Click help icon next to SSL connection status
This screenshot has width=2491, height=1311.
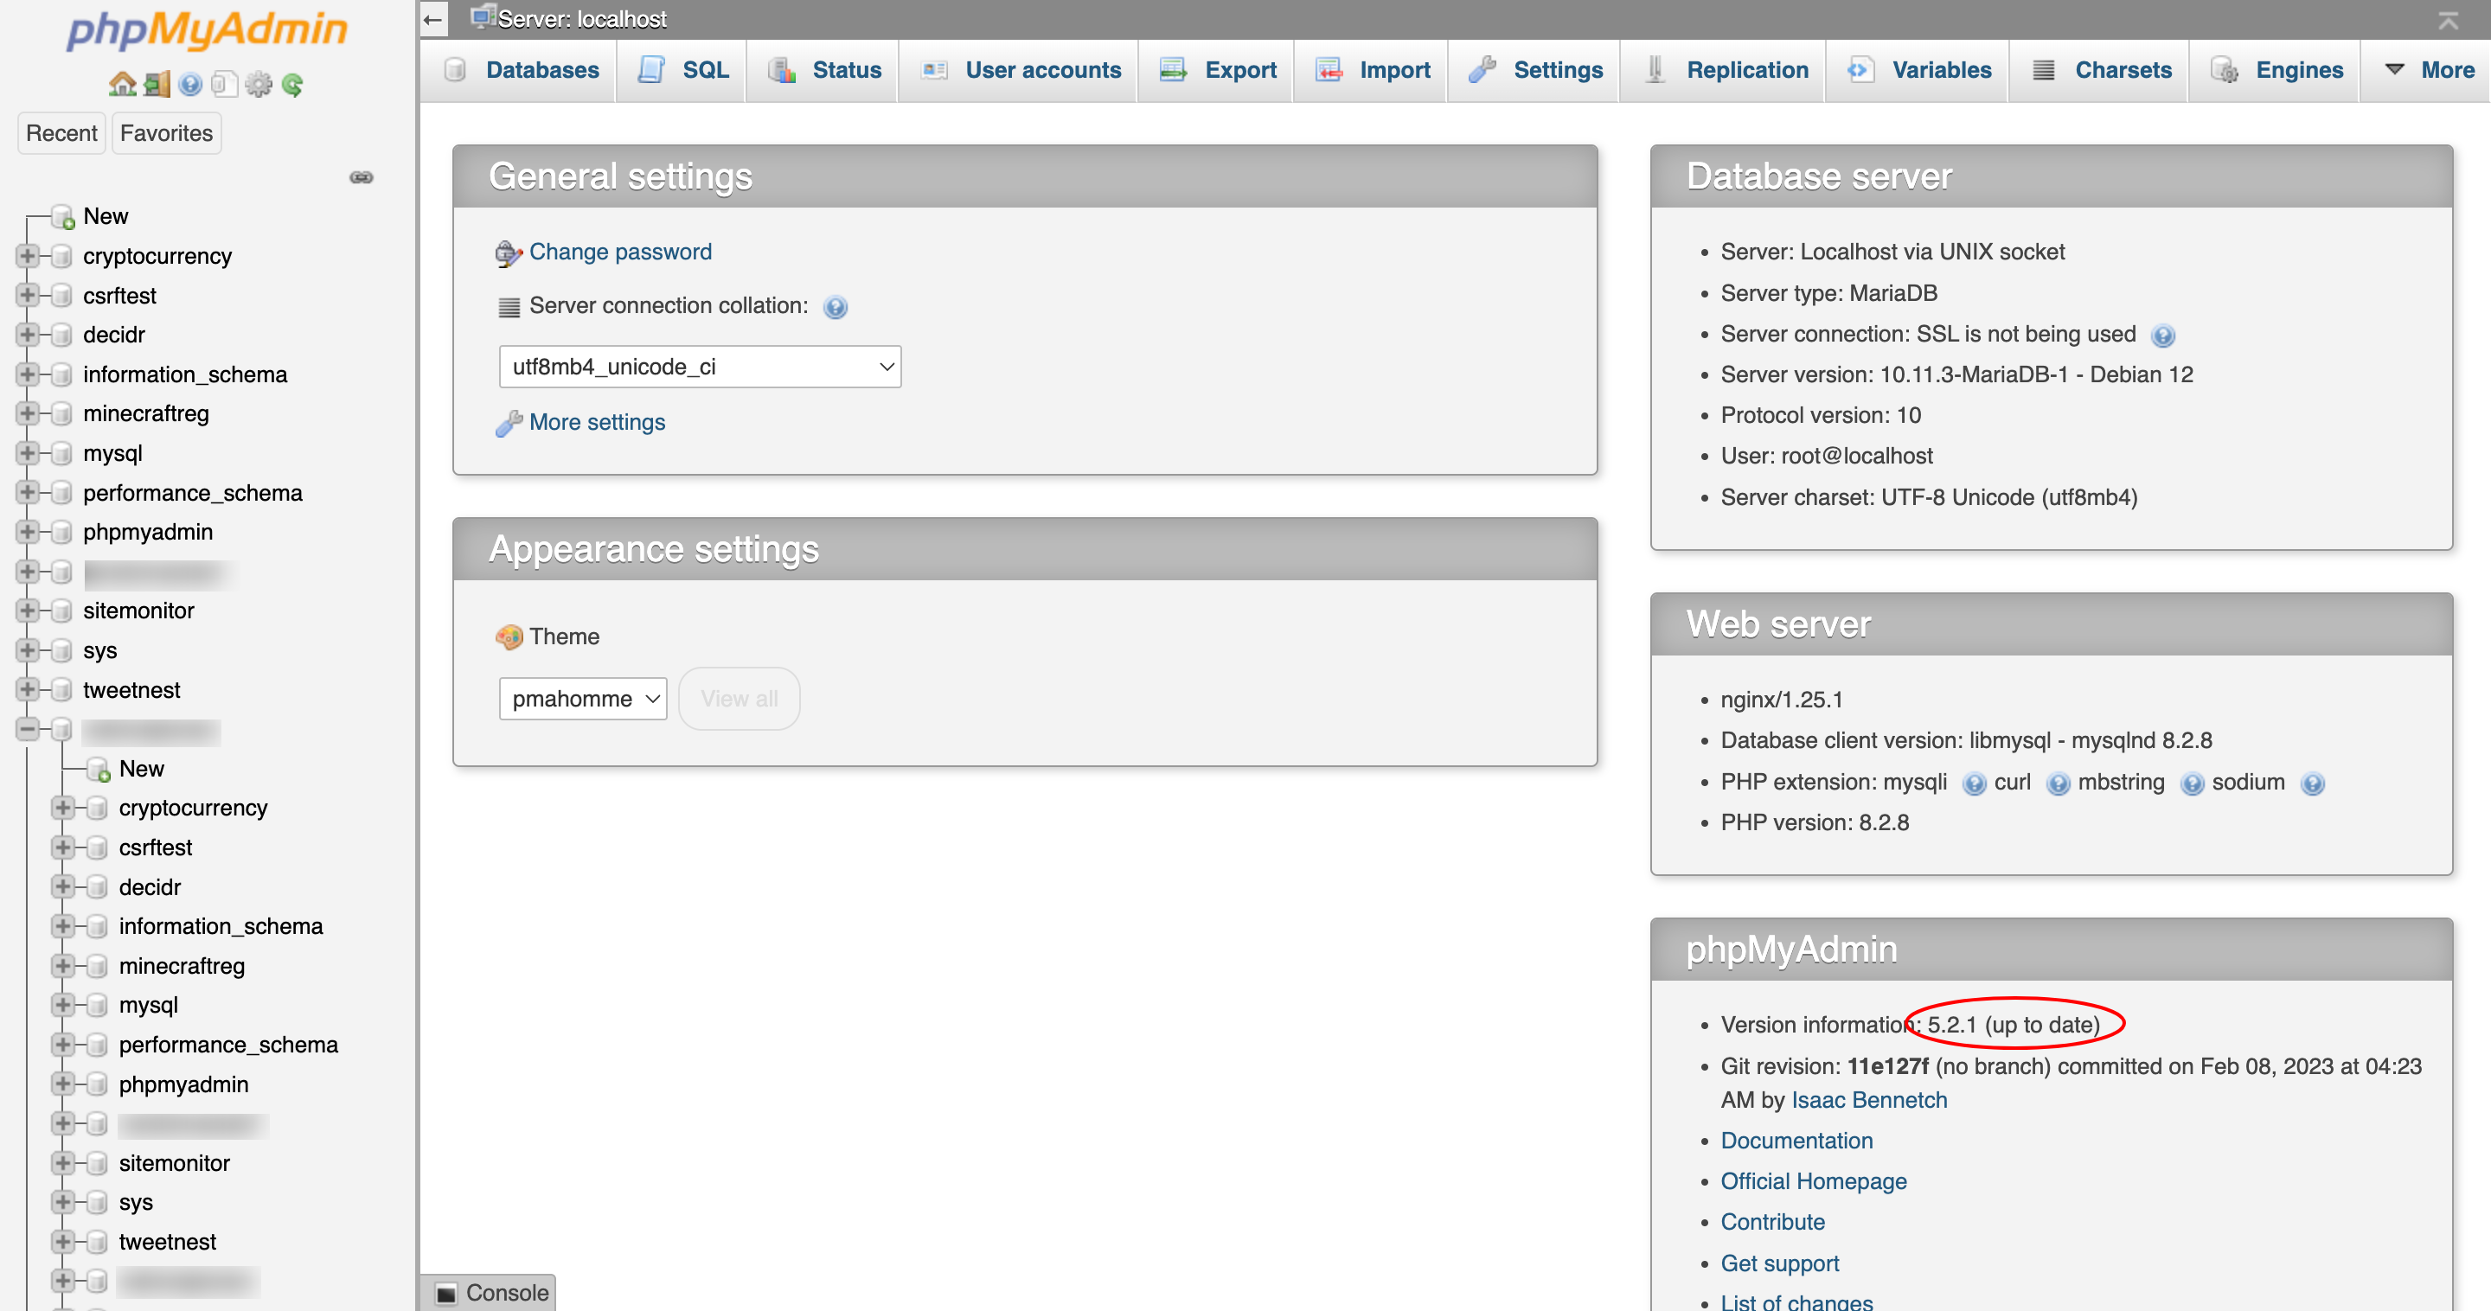tap(2163, 336)
